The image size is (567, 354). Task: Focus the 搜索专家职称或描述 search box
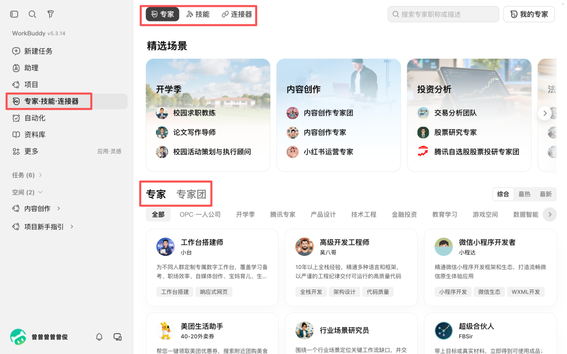point(443,14)
